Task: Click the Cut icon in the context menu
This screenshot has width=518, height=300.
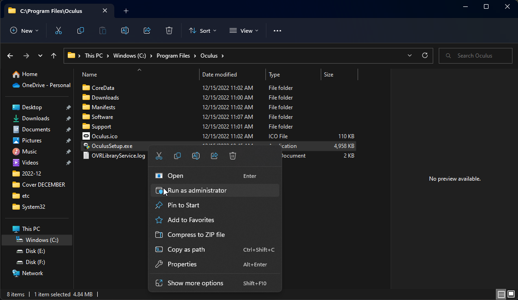Action: tap(159, 156)
